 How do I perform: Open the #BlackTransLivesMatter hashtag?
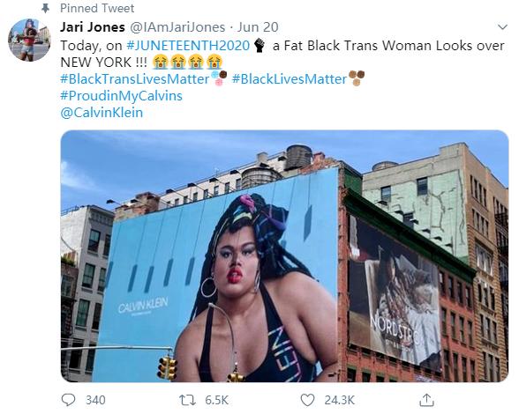coord(135,79)
